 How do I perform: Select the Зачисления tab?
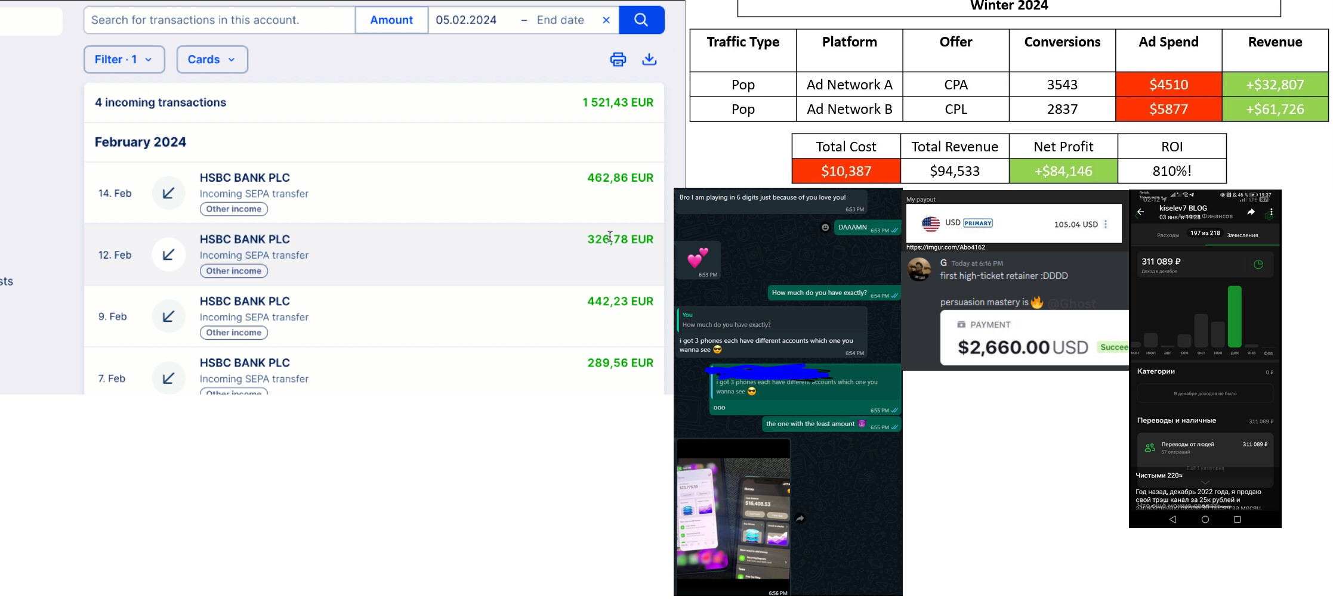(1242, 235)
